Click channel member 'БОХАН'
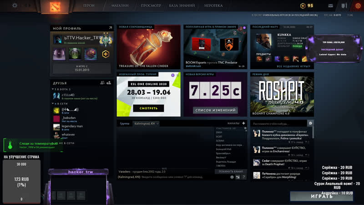 click(220, 141)
